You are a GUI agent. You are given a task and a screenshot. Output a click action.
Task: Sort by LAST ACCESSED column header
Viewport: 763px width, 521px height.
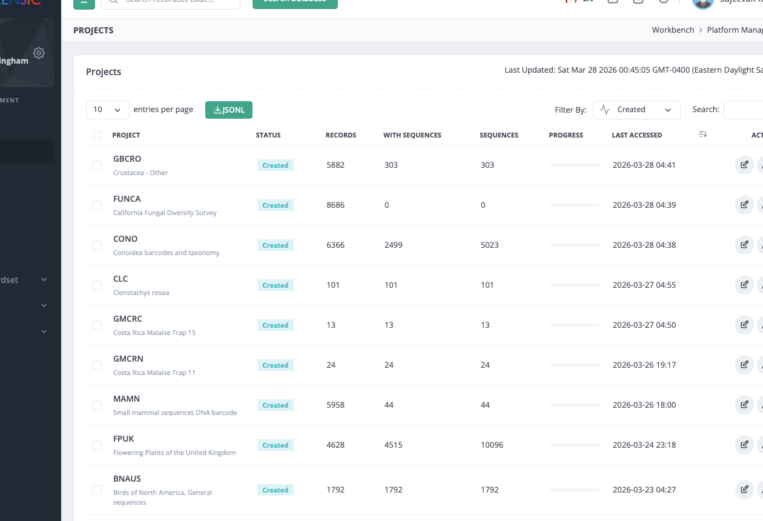[637, 135]
